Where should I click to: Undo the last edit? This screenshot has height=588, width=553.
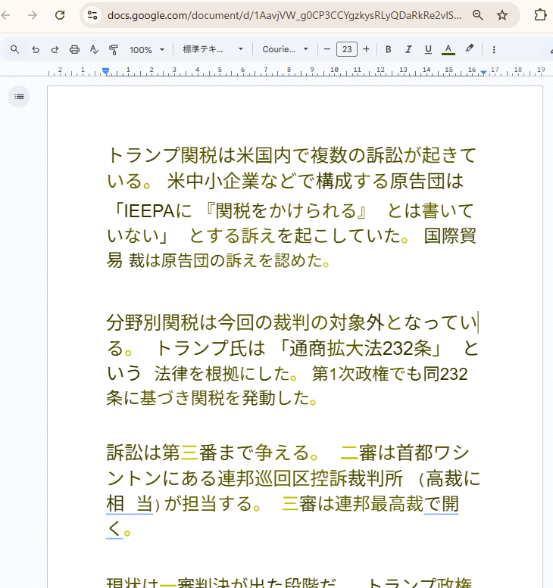[36, 49]
